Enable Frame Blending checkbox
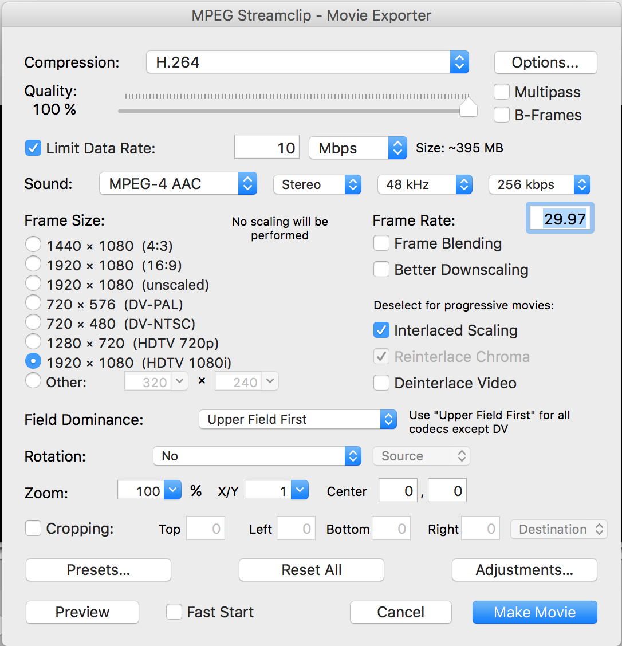The image size is (622, 646). (381, 243)
